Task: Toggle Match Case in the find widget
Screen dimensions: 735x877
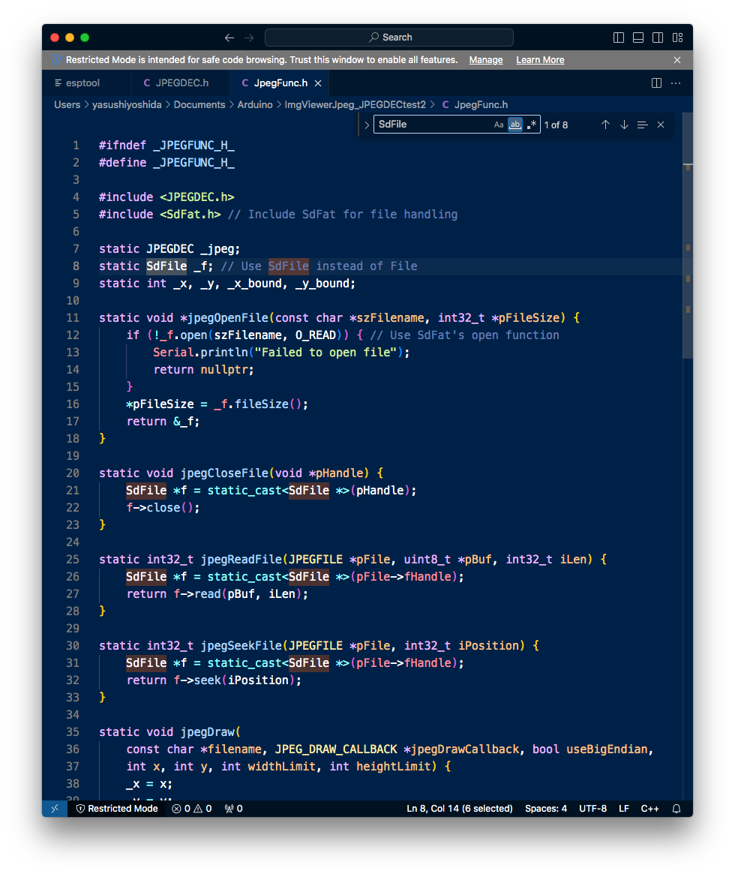Action: (x=499, y=125)
